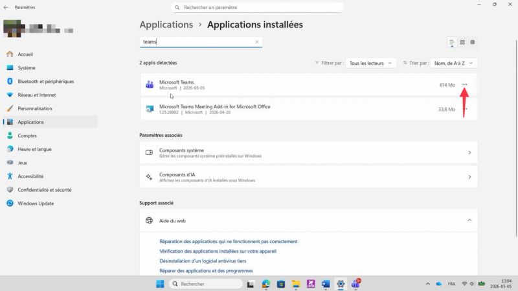518x291 pixels.
Task: Open the Nom, de A à Z sort dropdown
Action: [454, 63]
